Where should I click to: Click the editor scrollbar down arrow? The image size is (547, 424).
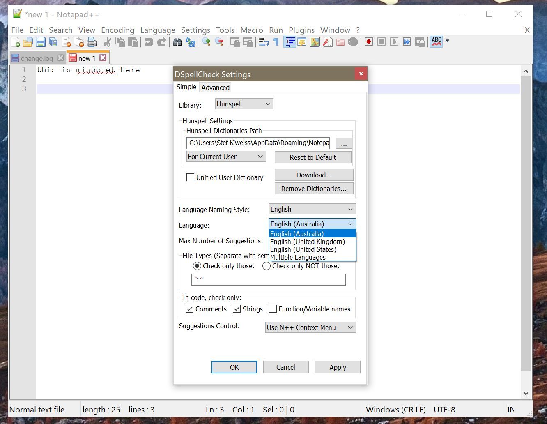point(526,393)
